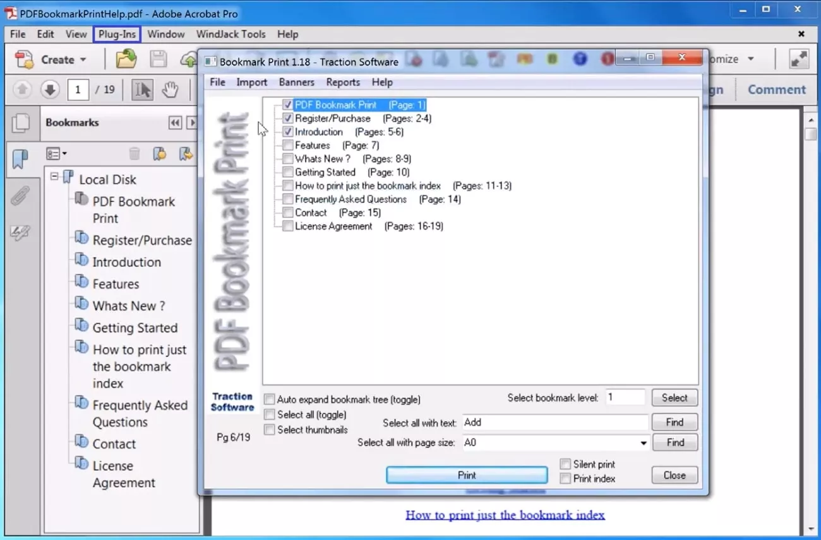
Task: Click the document scrollbar down arrow
Action: pos(811,529)
